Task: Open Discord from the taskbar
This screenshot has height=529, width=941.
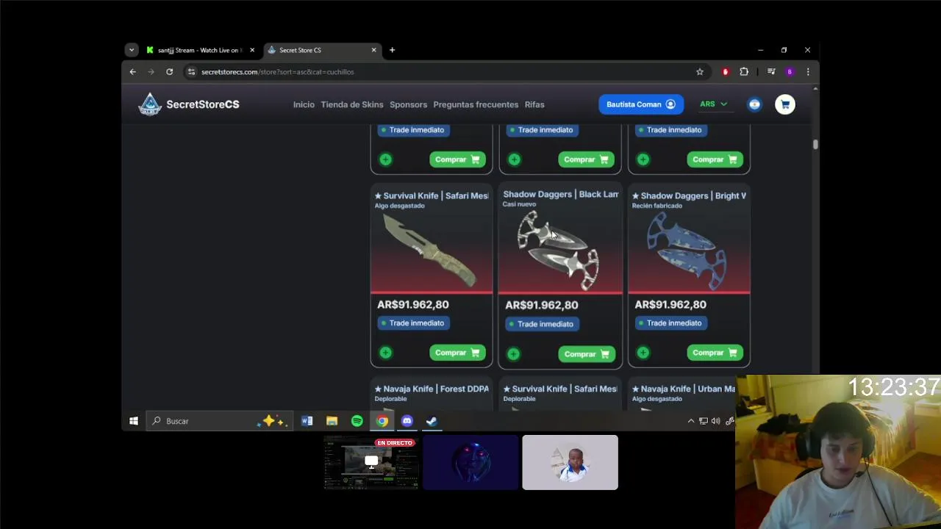Action: tap(407, 421)
